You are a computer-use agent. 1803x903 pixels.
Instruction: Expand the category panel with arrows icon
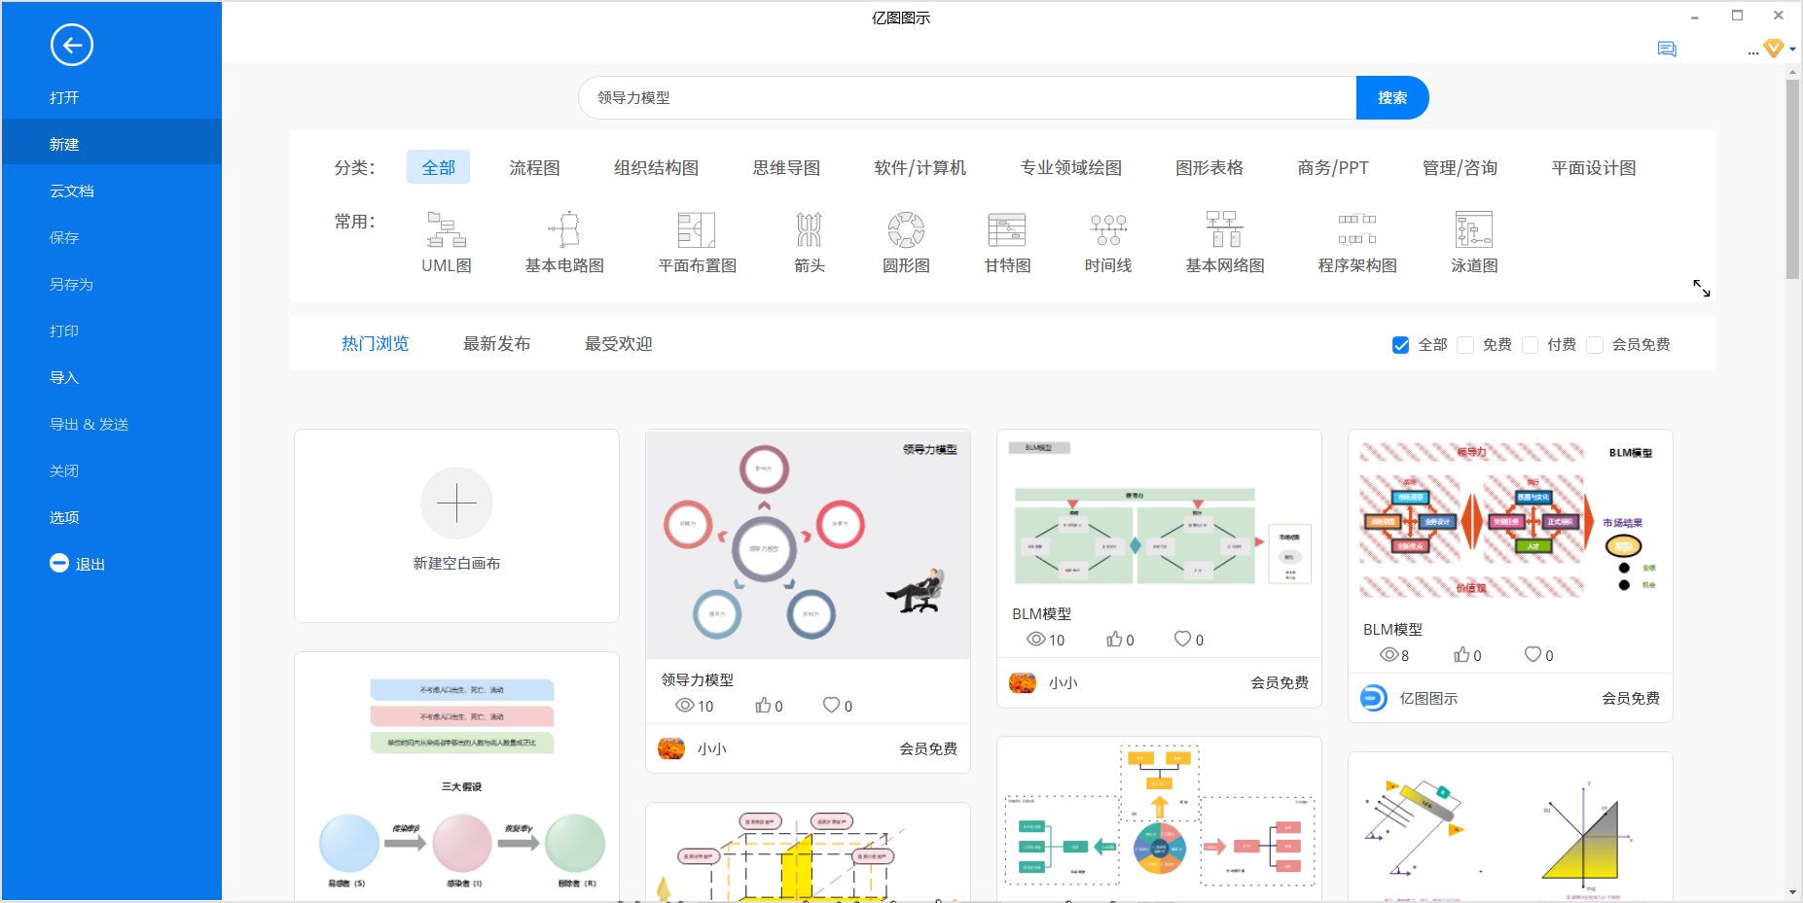coord(1701,289)
